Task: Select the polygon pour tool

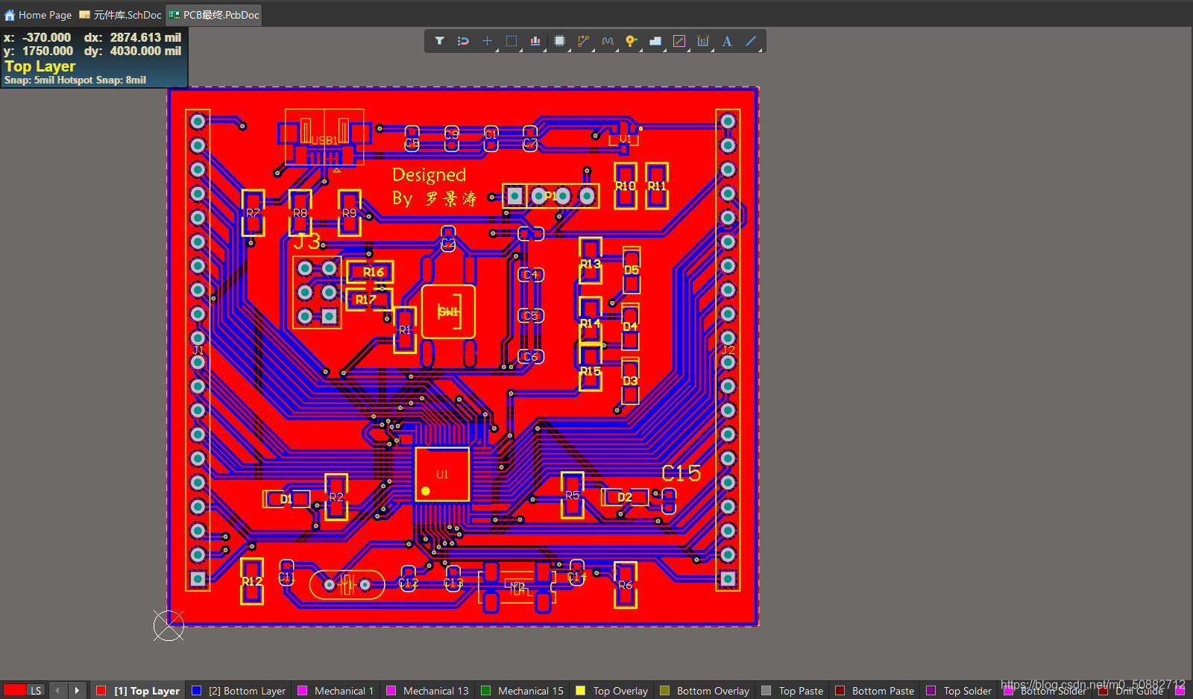Action: 655,41
